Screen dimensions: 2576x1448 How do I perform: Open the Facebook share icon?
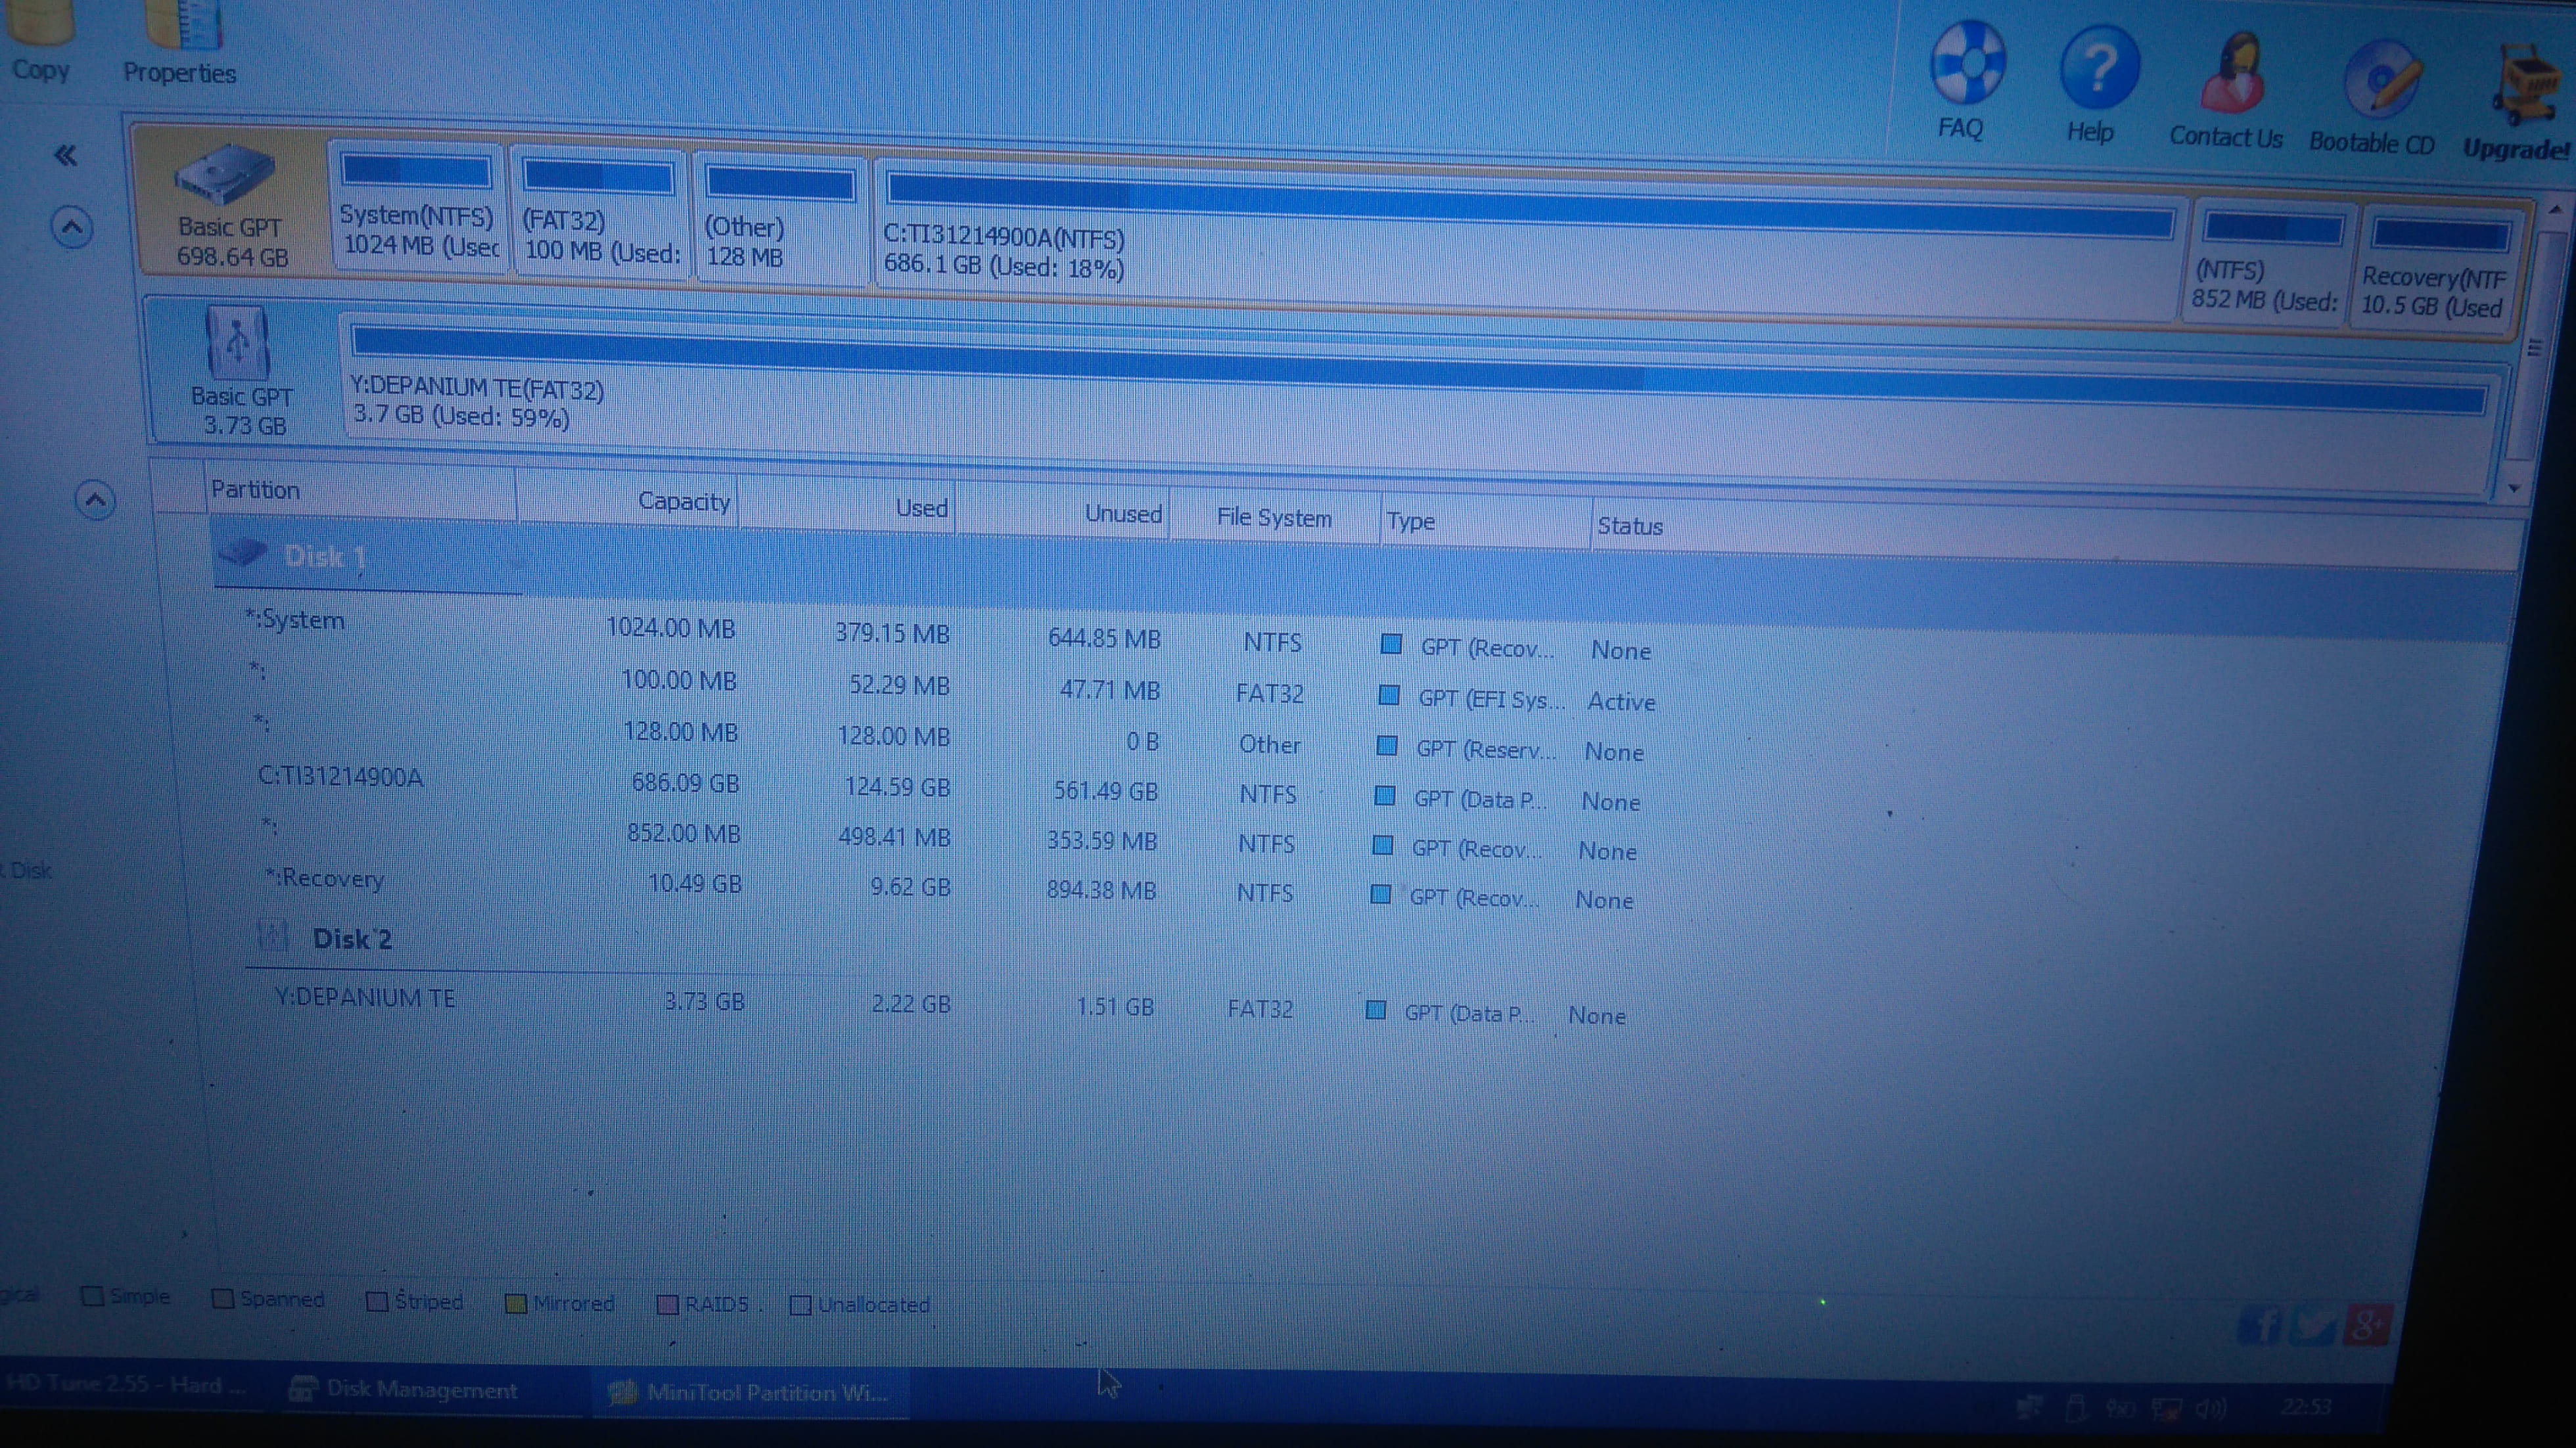coord(2260,1326)
